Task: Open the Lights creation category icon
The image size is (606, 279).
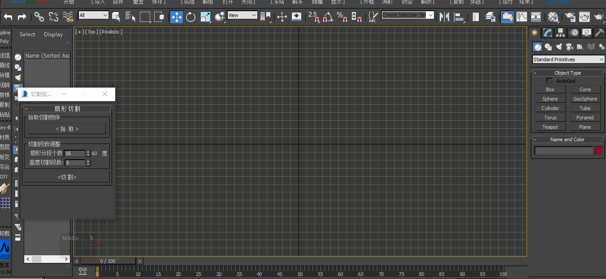Action: click(x=558, y=46)
